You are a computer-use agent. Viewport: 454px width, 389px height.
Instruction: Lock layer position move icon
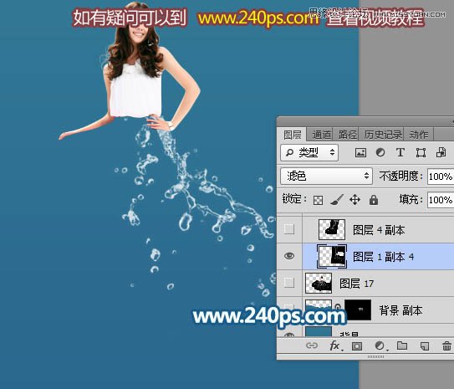355,200
